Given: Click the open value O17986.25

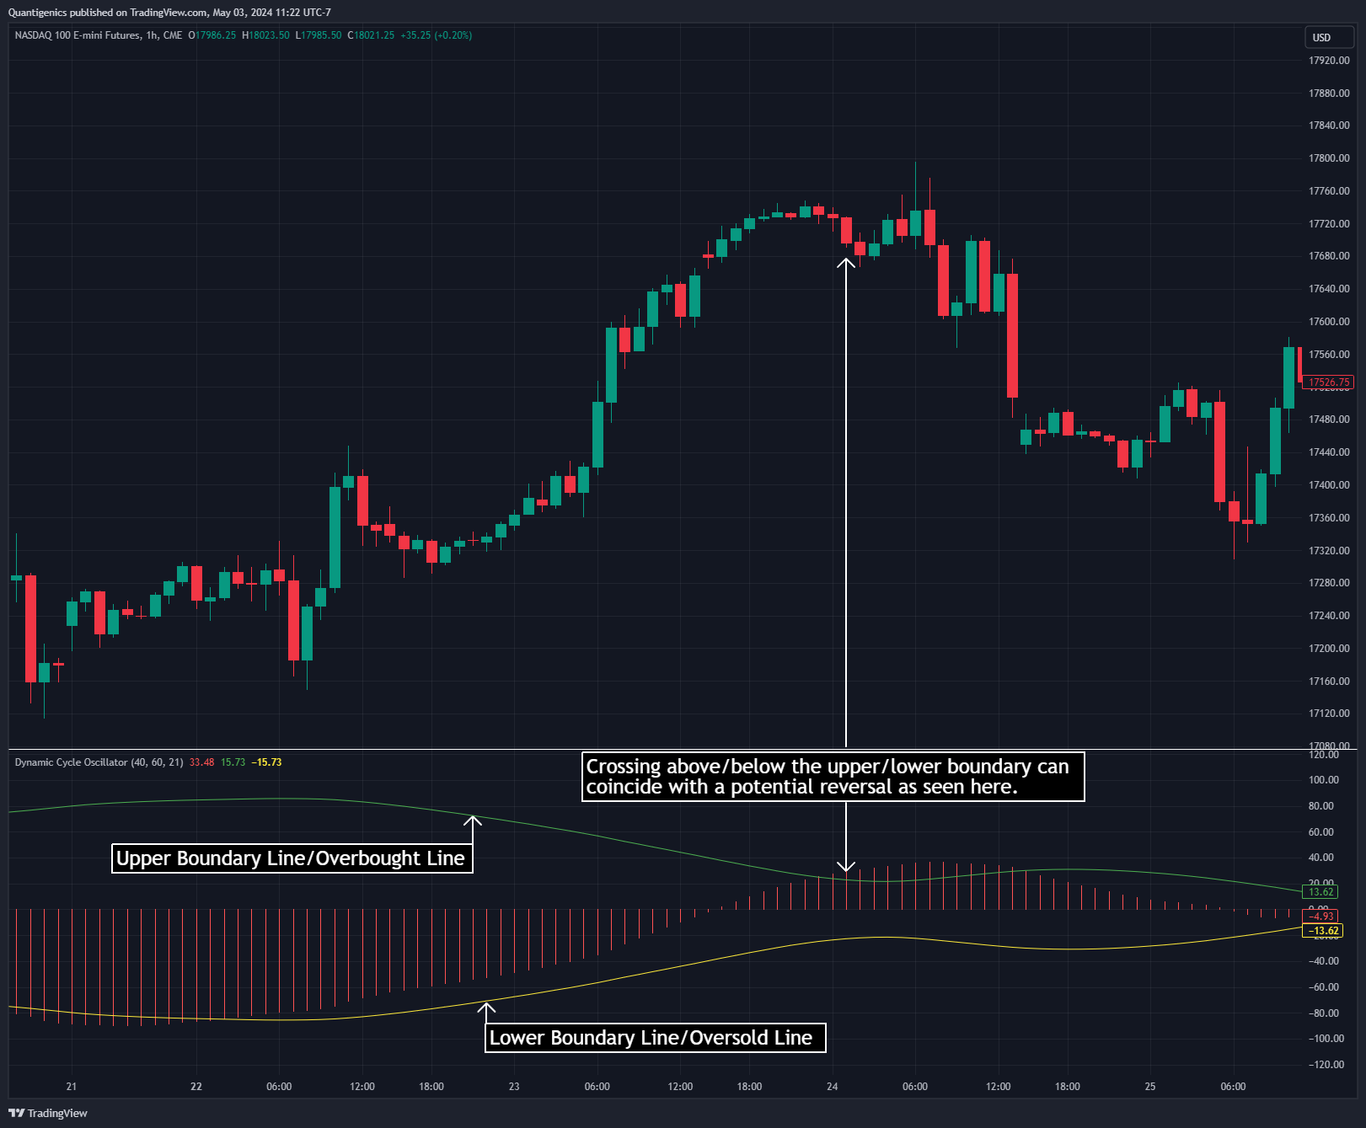Looking at the screenshot, I should click(212, 35).
